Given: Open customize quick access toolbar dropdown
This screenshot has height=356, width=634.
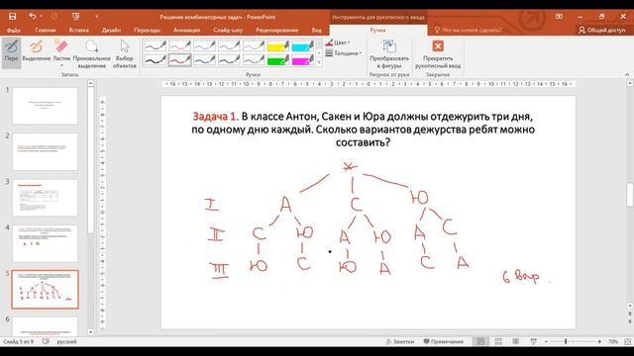Looking at the screenshot, I should pos(97,17).
